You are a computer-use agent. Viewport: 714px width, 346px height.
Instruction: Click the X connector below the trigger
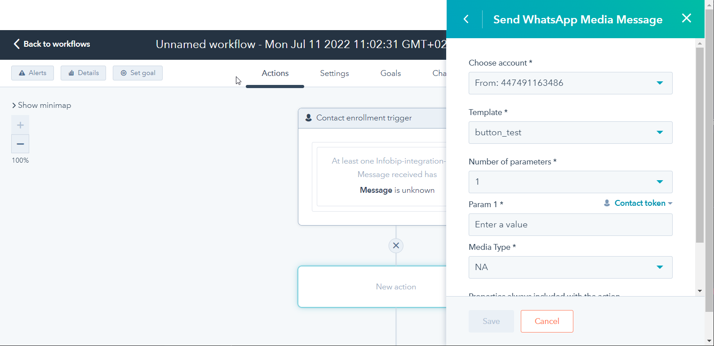coord(396,245)
